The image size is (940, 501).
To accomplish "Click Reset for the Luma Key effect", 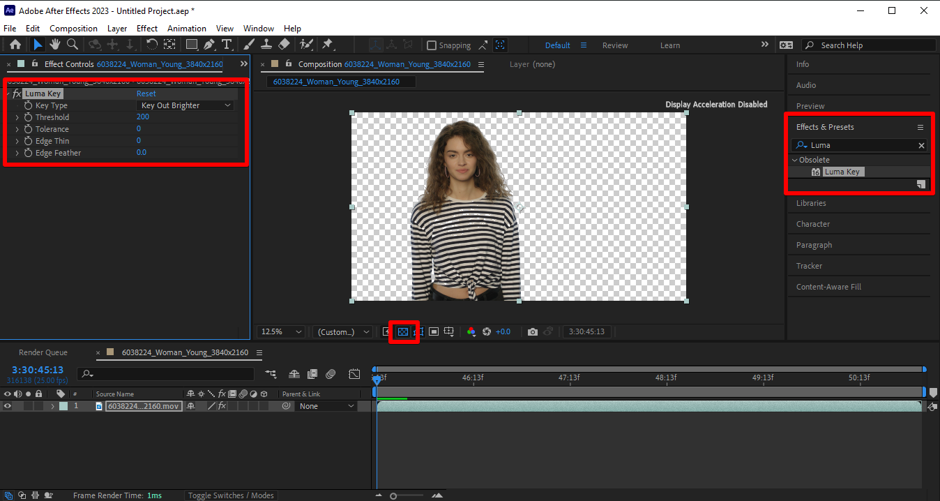I will coord(146,94).
